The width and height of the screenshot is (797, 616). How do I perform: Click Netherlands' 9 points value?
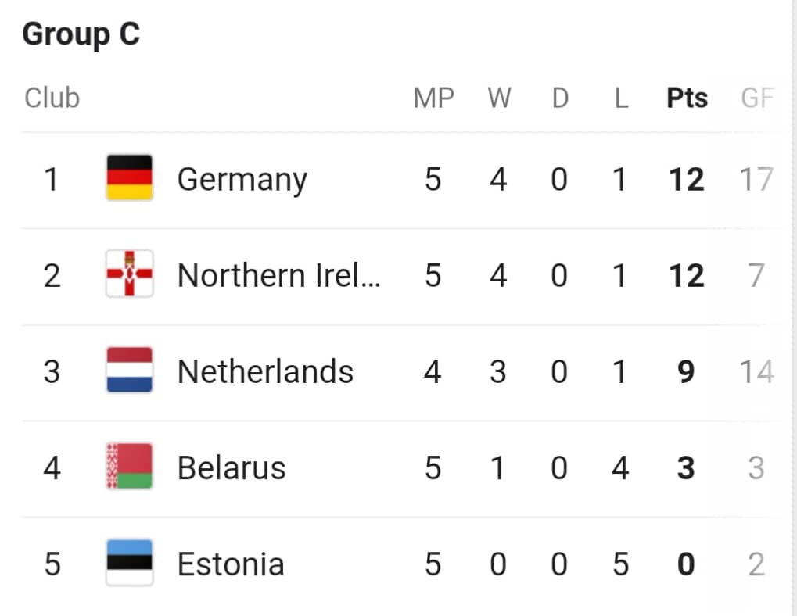(x=686, y=372)
